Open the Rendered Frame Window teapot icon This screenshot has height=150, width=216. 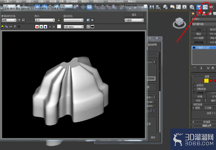point(205,7)
